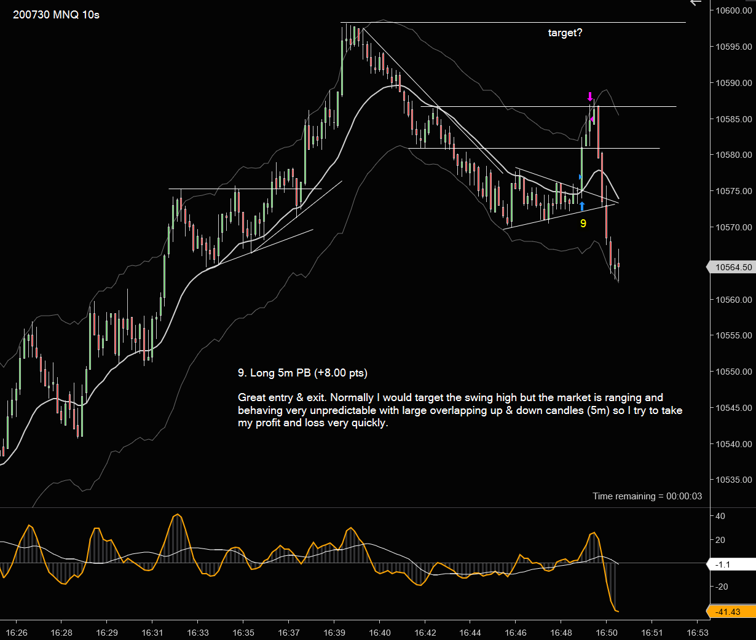Select the '9. Long 5m PB (+8.00 pts)' note heading
The width and height of the screenshot is (756, 640).
[x=302, y=373]
